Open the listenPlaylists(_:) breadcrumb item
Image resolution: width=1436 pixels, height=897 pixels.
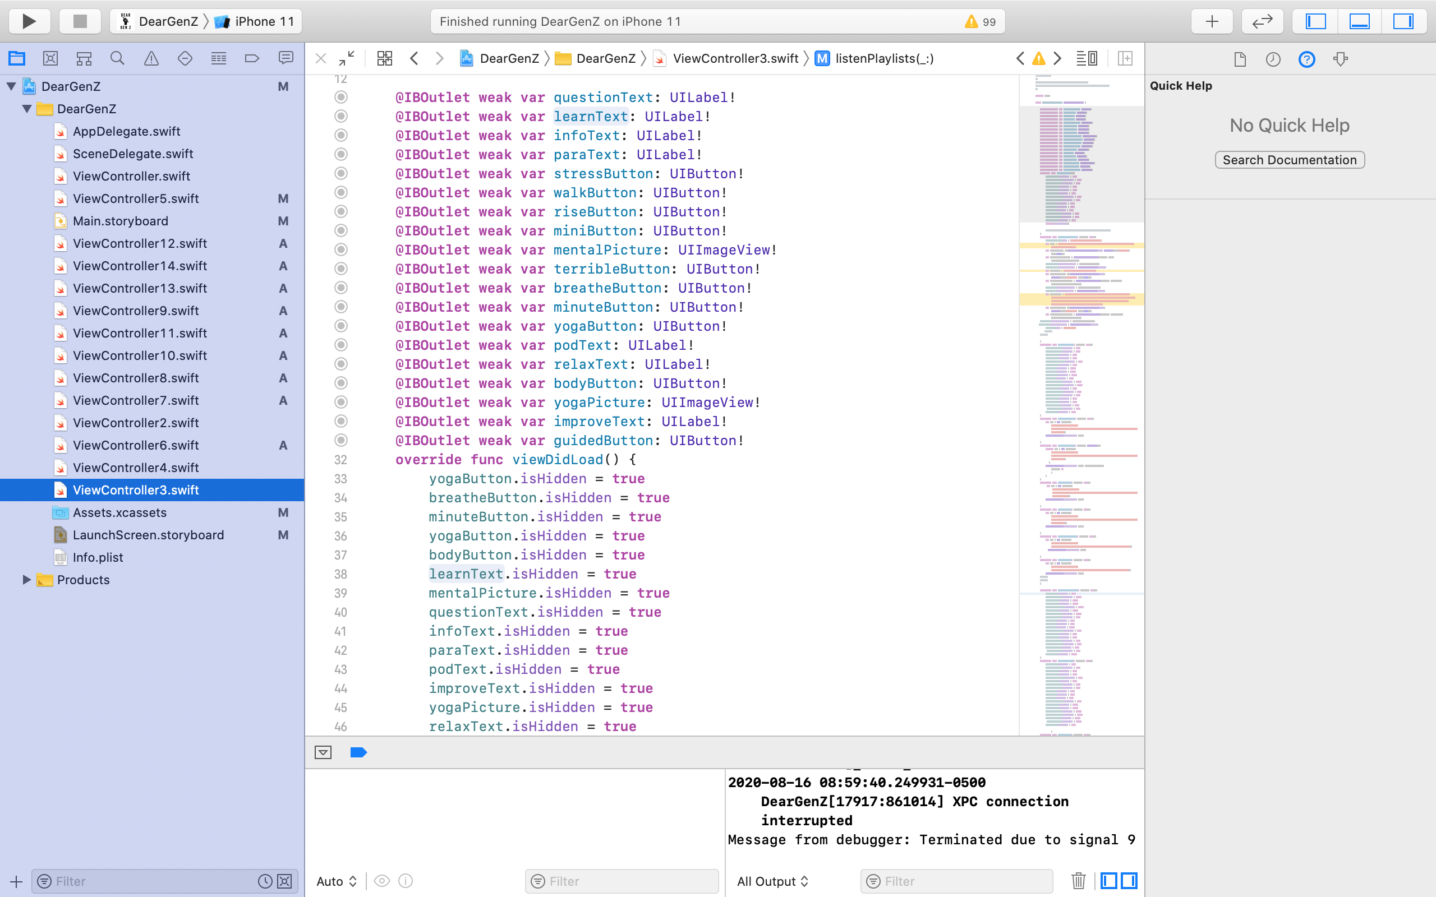pos(883,58)
